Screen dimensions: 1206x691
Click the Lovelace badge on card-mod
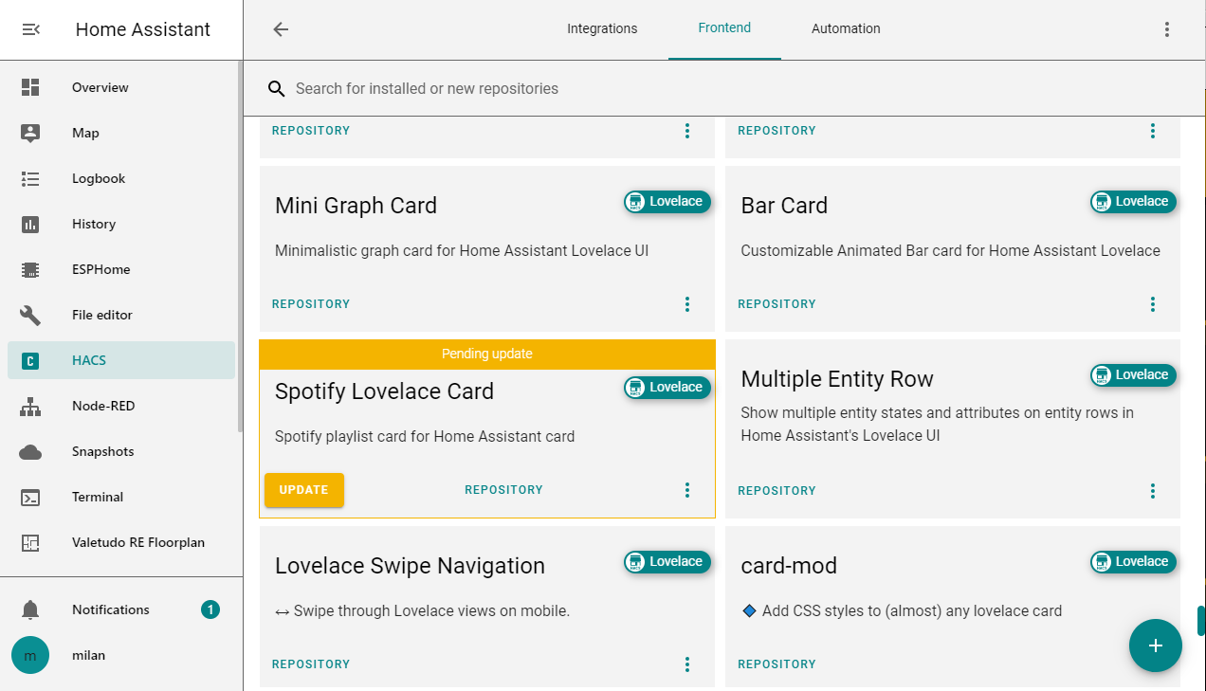coord(1133,561)
